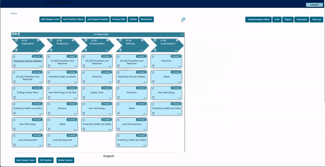The height and width of the screenshot is (167, 325).
Task: Open more menu on card 01.03.05
Action: pyautogui.click(x=110, y=130)
